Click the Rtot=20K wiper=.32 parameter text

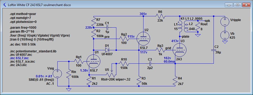pos(116,79)
